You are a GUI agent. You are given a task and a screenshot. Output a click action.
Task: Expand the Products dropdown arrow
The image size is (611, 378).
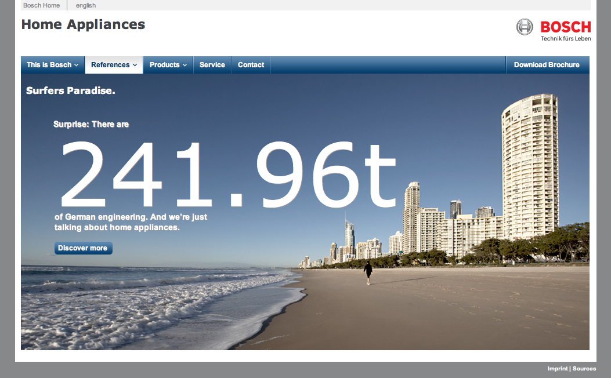[x=185, y=65]
